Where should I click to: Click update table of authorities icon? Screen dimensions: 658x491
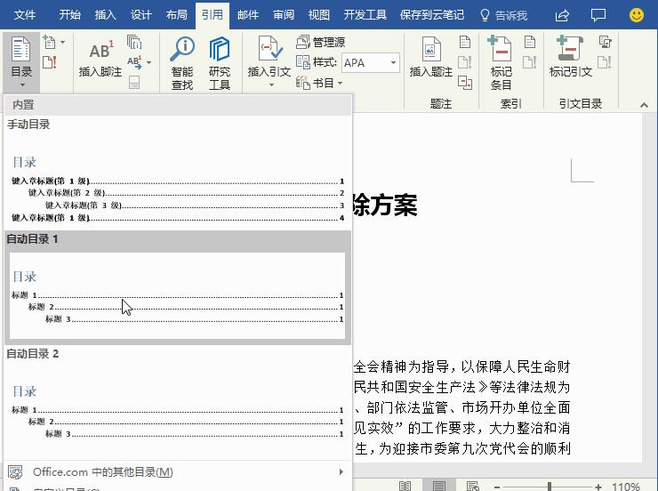point(605,62)
